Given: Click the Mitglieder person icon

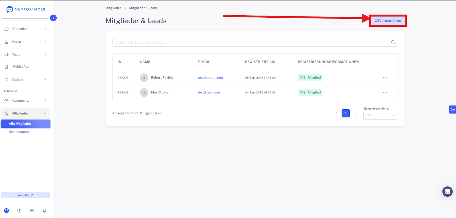Looking at the screenshot, I should point(7,113).
